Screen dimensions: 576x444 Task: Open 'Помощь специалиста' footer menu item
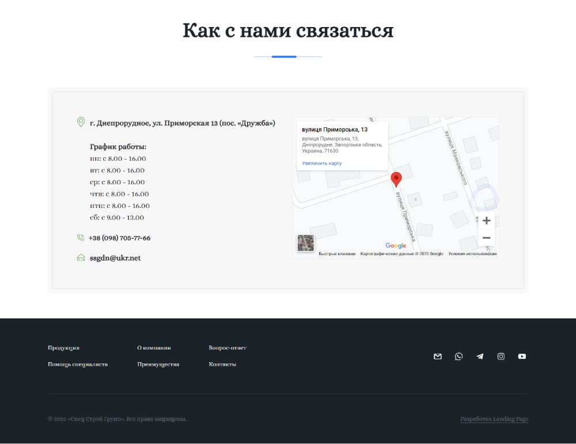78,365
